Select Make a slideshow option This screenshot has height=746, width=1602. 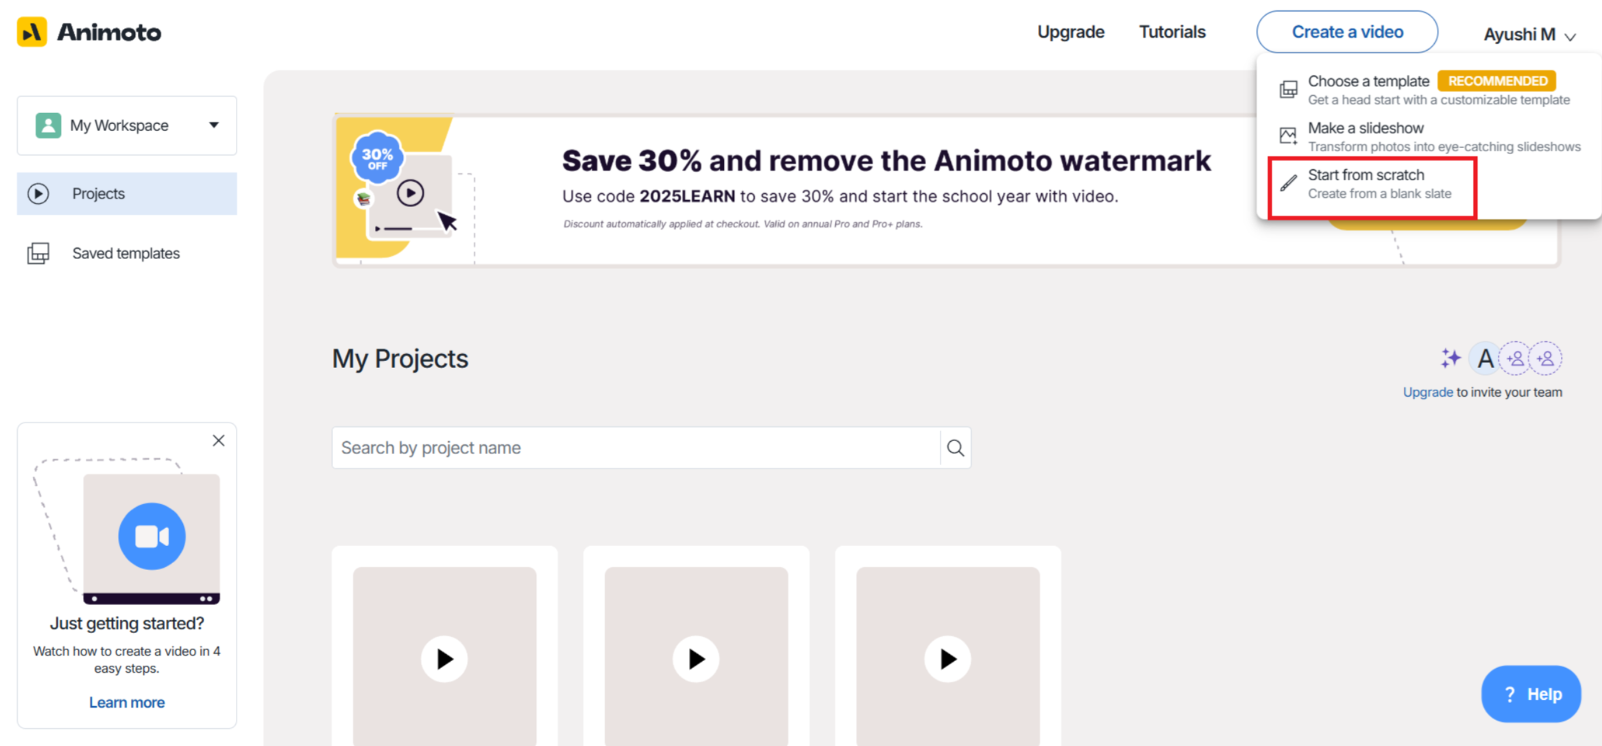coord(1429,136)
